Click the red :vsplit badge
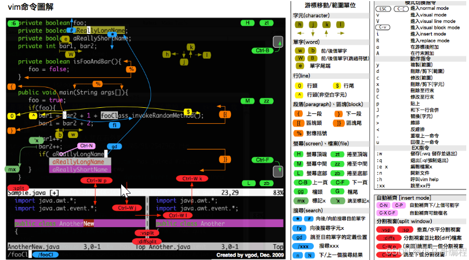The image size is (469, 260). [147, 233]
